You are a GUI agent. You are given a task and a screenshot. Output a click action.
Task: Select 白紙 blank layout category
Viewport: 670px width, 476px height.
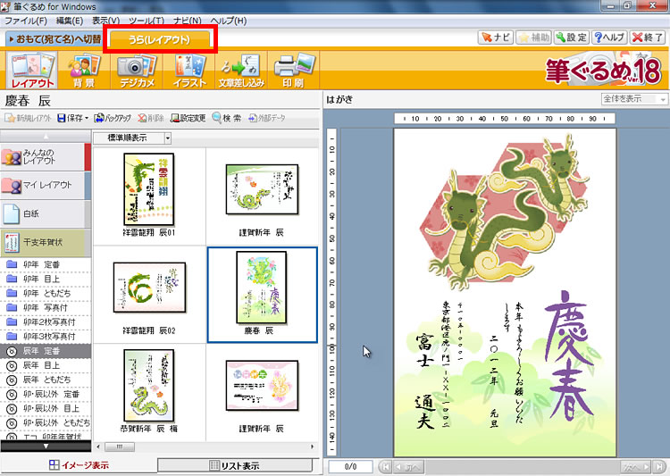(x=46, y=213)
